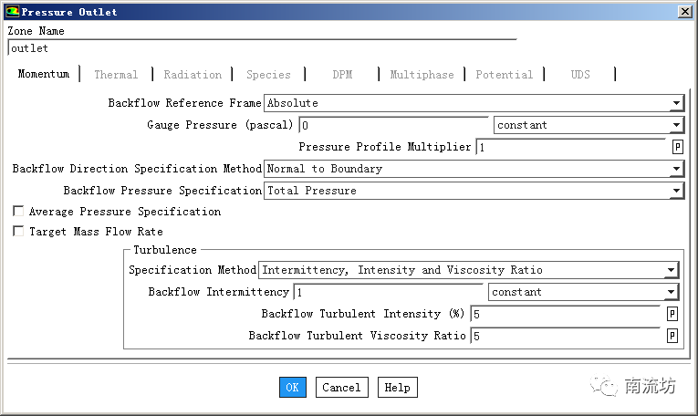Click the P parameter icon beside Backflow Turbulent Viscosity Ratio
This screenshot has width=698, height=416.
672,336
